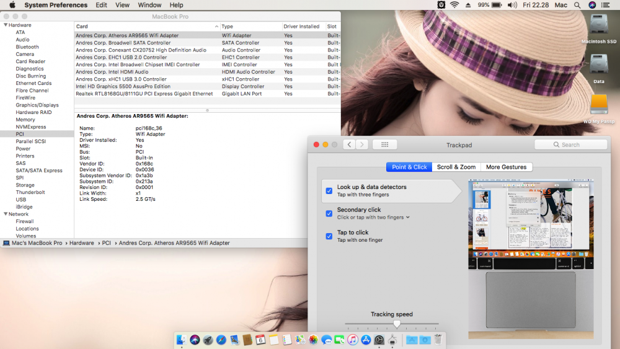The width and height of the screenshot is (620, 349).
Task: Open the Help menu
Action: click(176, 5)
